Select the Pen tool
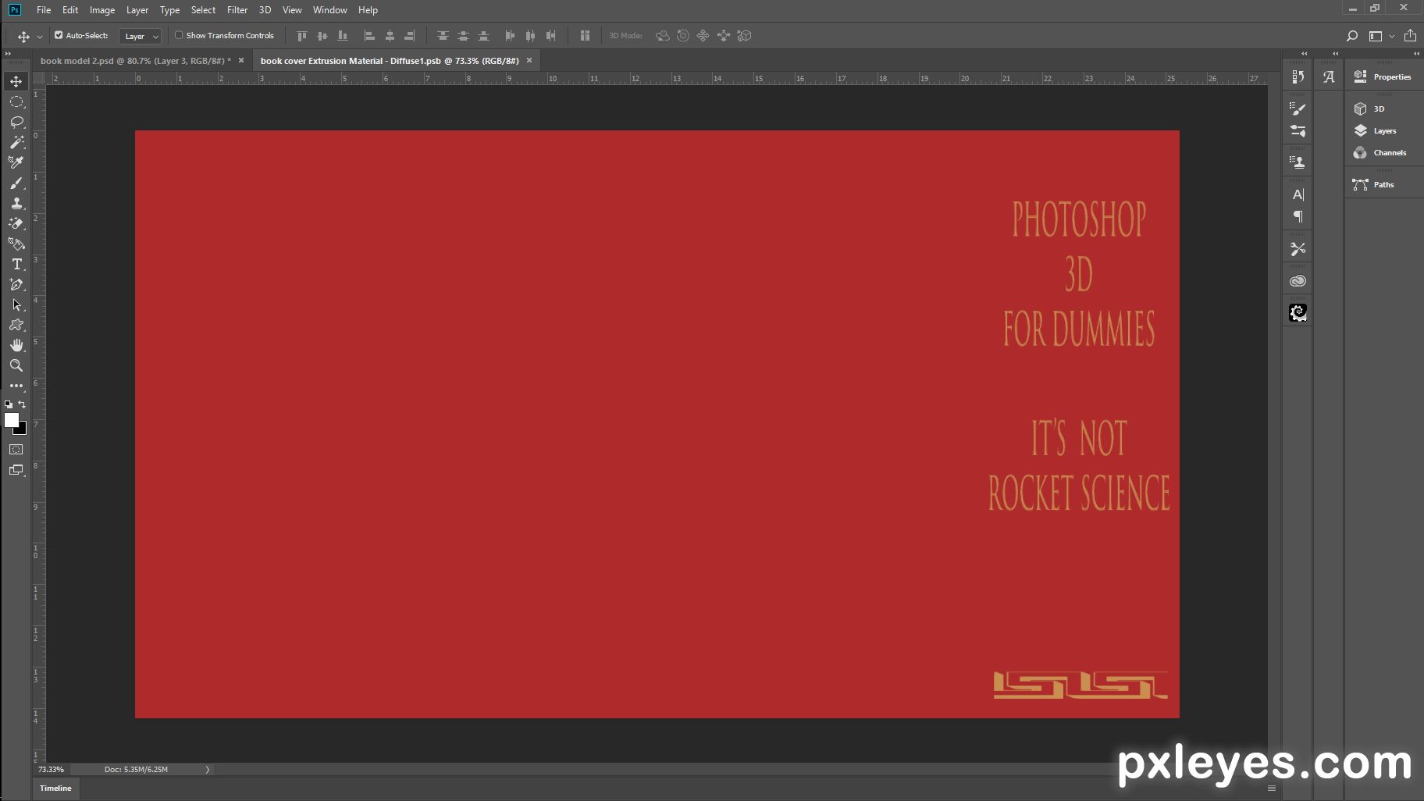Screen dimensions: 1424x801 coord(16,284)
